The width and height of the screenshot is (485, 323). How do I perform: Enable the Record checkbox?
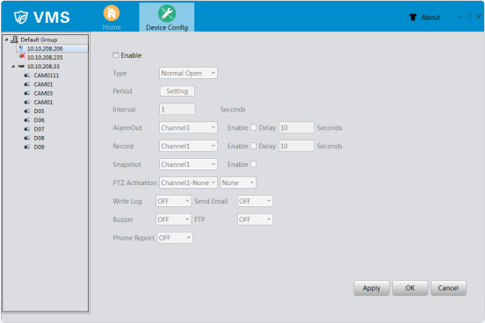tap(253, 146)
